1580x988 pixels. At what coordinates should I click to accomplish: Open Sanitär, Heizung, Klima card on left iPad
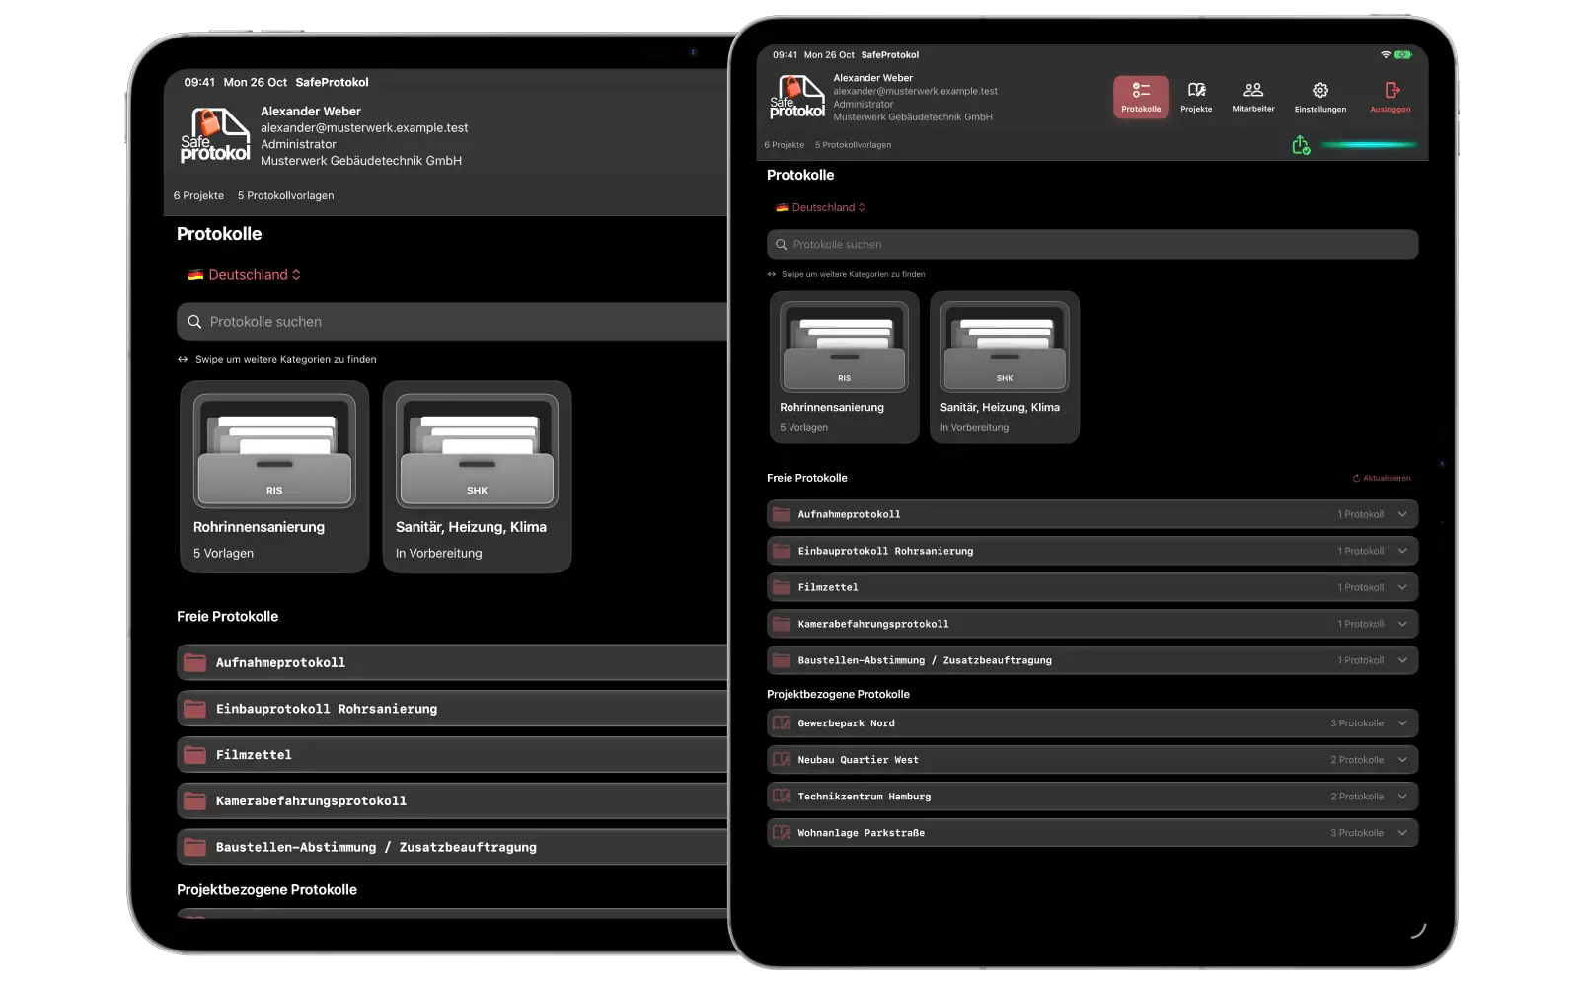[x=477, y=477]
